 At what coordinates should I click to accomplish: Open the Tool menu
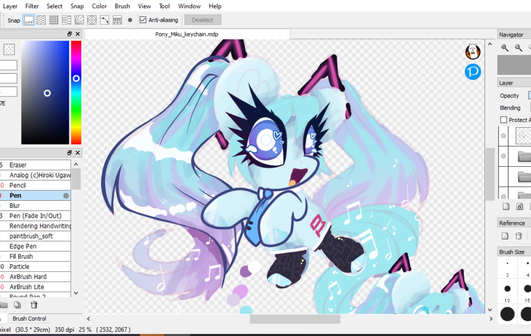164,6
